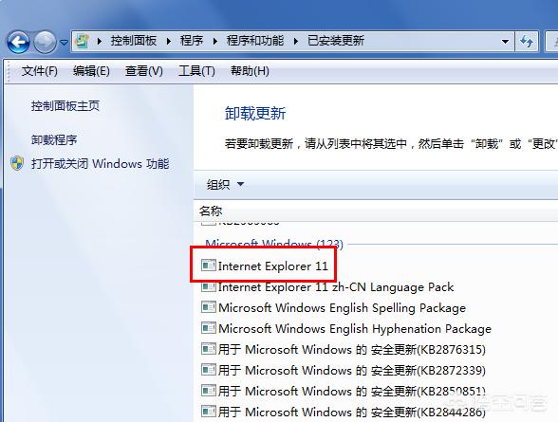The width and height of the screenshot is (558, 422).
Task: Expand the arrow after 程序 breadcrumb
Action: (x=214, y=41)
